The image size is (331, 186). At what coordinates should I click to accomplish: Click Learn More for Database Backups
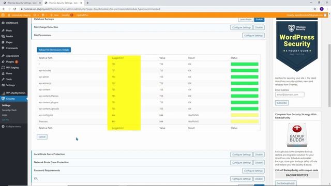pos(246,20)
